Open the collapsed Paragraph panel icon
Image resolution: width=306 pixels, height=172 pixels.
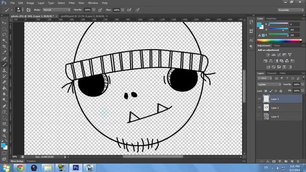(251, 46)
